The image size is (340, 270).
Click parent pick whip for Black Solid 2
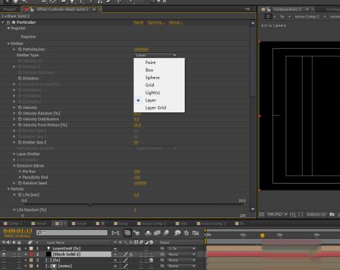click(x=162, y=254)
